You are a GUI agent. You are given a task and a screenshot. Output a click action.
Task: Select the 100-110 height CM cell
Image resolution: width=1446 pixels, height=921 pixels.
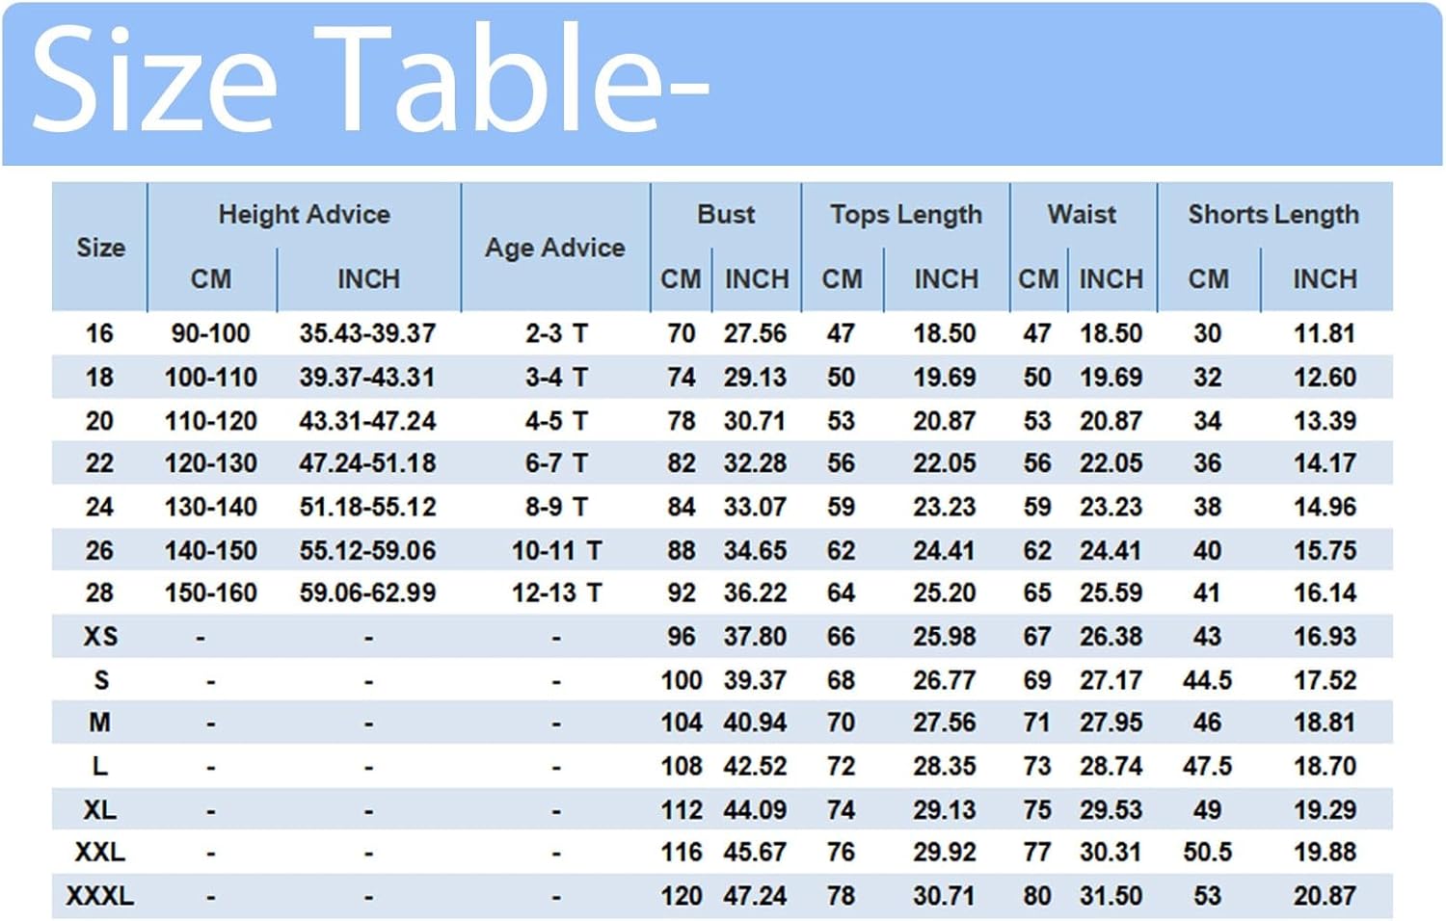coord(211,377)
